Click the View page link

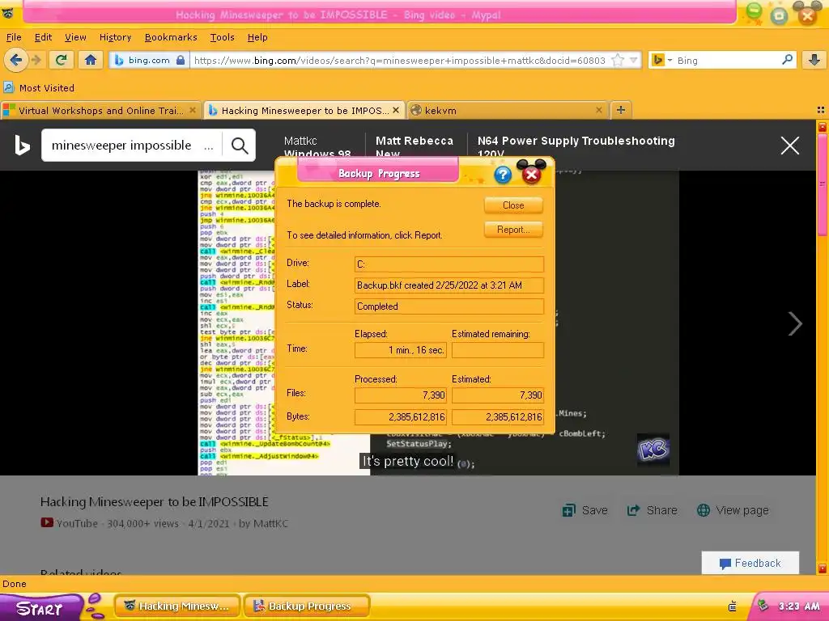click(x=733, y=510)
